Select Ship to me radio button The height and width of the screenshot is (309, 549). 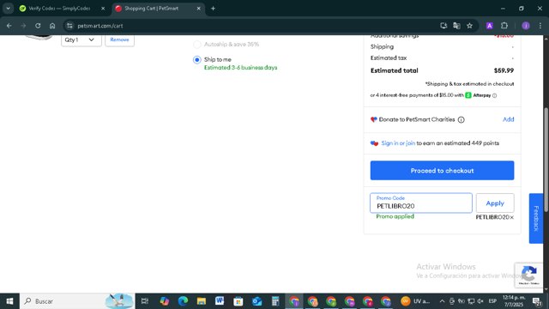pos(197,59)
